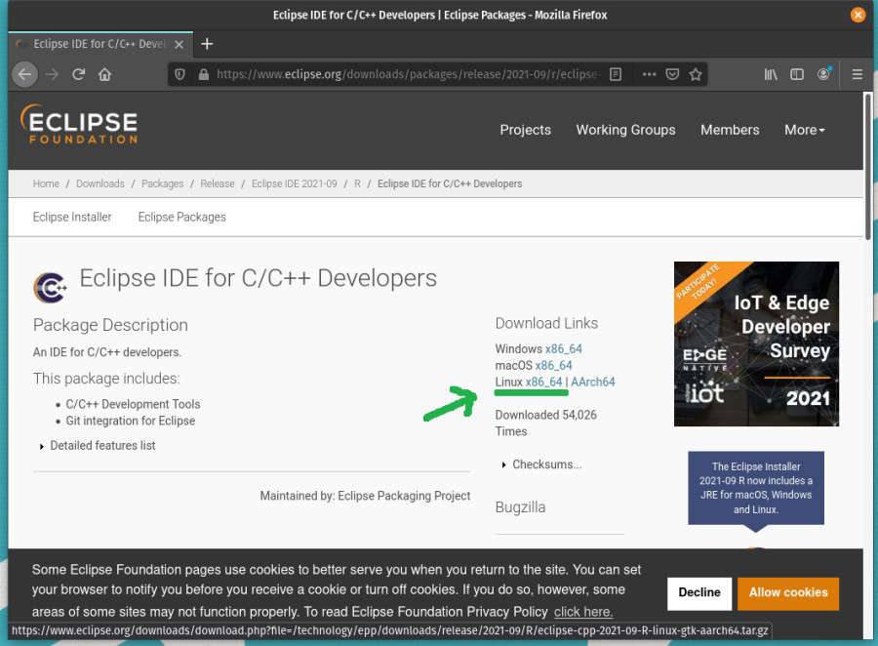This screenshot has height=646, width=878.
Task: Click 'C/C++ Development Tools' list item
Action: [x=133, y=405]
